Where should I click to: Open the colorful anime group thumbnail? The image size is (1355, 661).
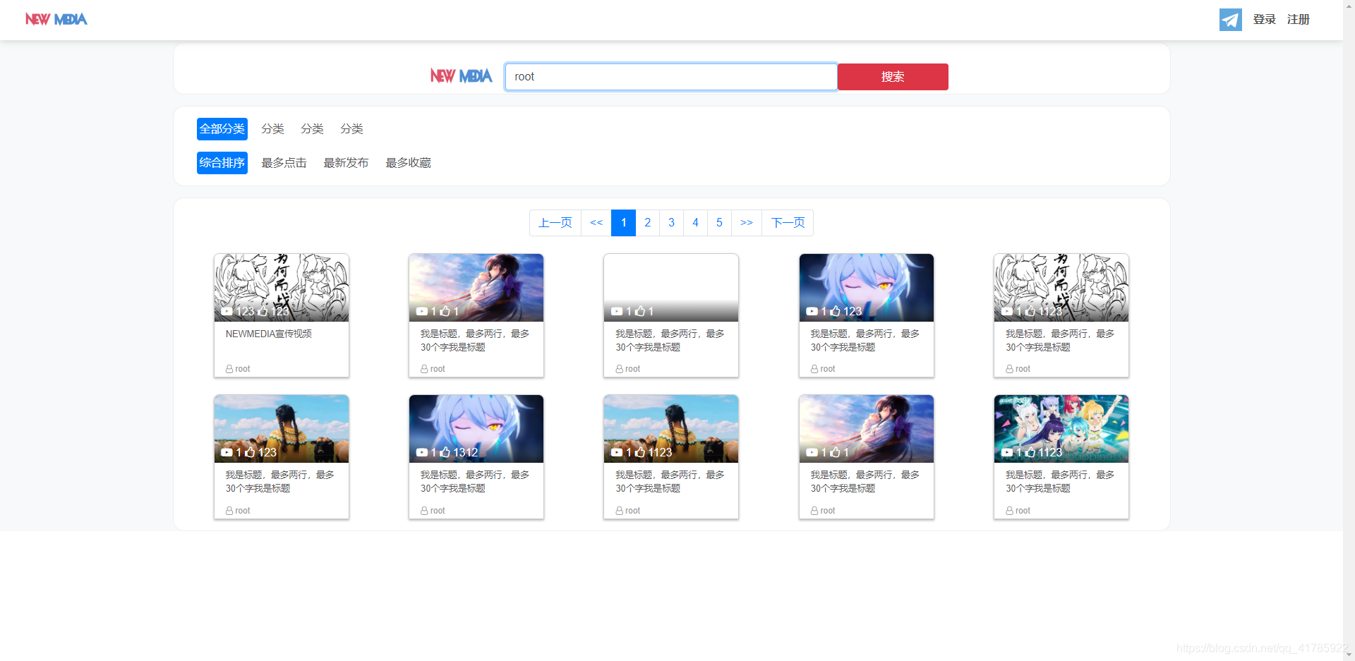[x=1061, y=429]
